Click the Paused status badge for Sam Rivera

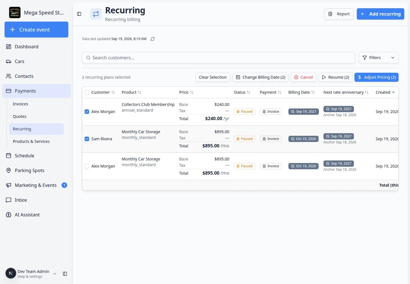pyautogui.click(x=245, y=139)
